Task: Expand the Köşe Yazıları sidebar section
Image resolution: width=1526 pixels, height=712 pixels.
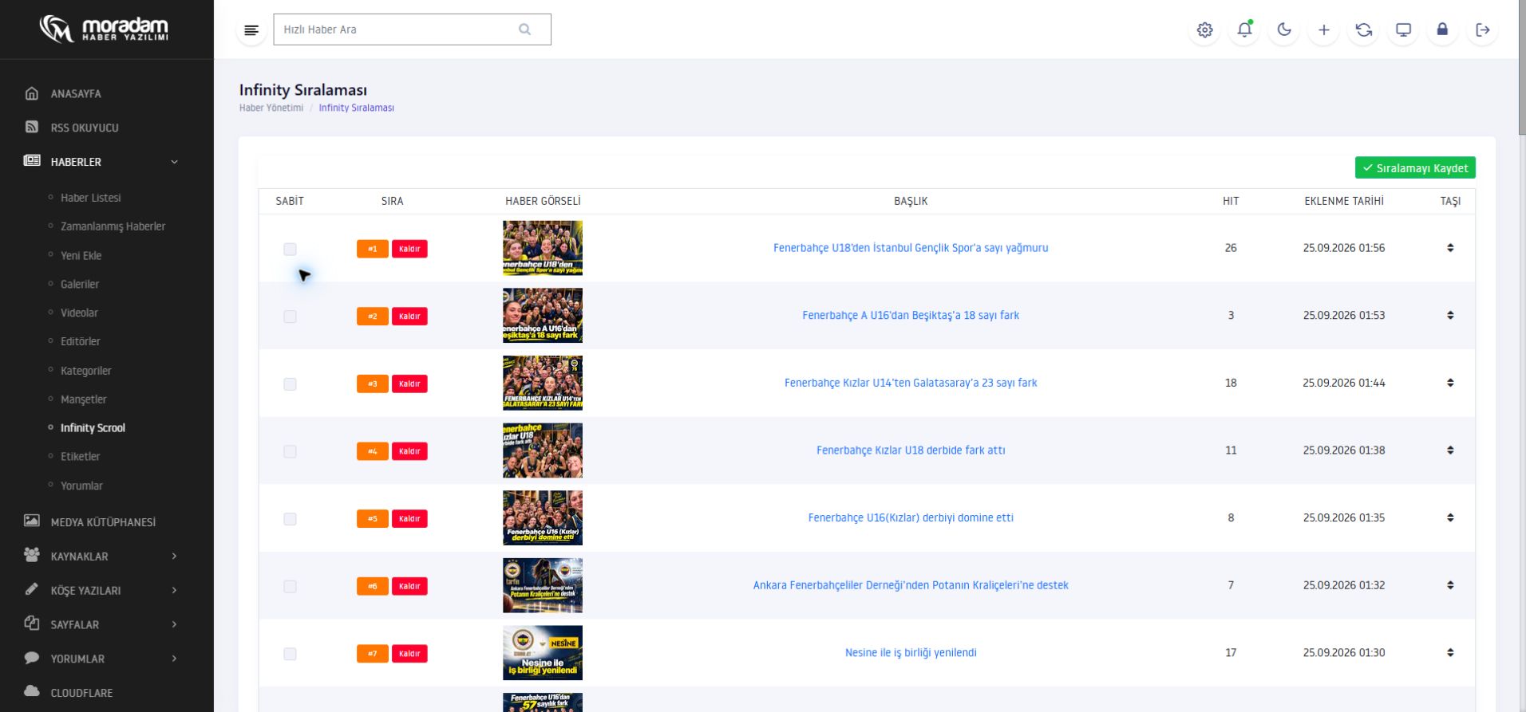Action: (x=106, y=590)
